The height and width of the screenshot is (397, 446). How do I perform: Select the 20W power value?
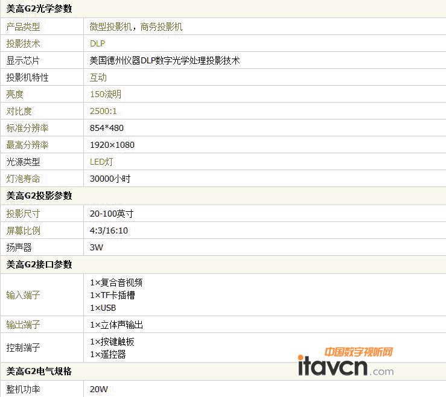99,389
